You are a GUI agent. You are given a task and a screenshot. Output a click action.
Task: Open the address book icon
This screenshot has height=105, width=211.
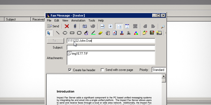tap(85, 26)
